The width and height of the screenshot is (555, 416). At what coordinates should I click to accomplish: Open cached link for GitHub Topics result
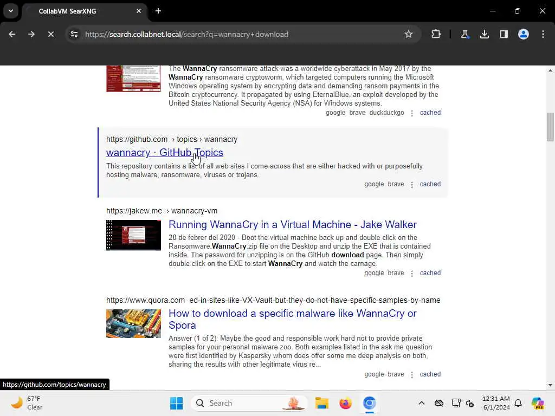(x=430, y=184)
